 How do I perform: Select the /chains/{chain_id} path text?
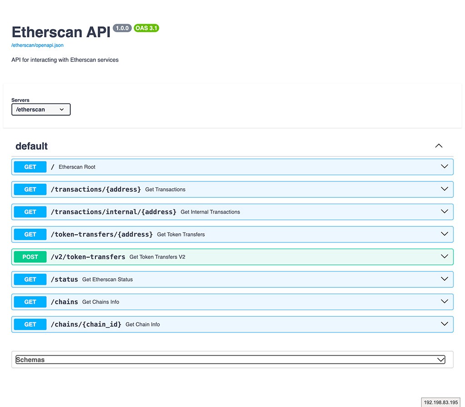click(86, 324)
